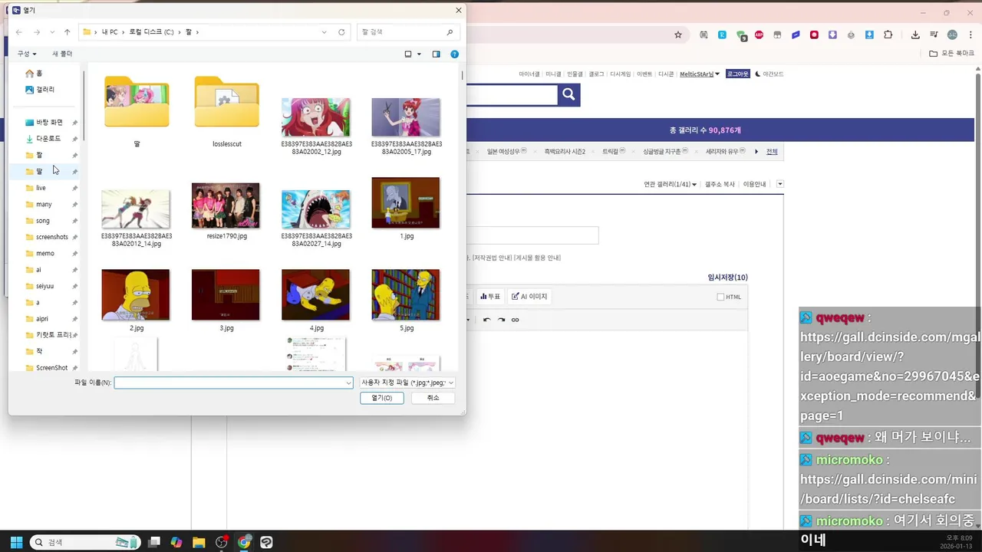Select the 짤 folder with image preview
This screenshot has width=982, height=552.
tap(137, 112)
